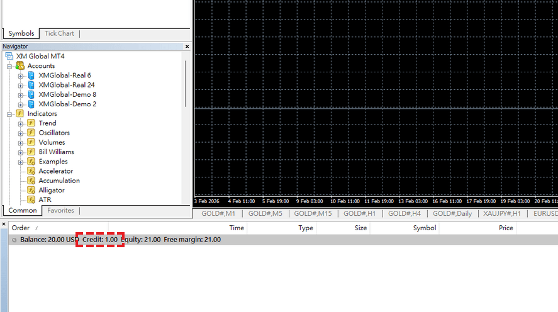Sort by the Type column header
The height and width of the screenshot is (312, 558).
(x=281, y=228)
